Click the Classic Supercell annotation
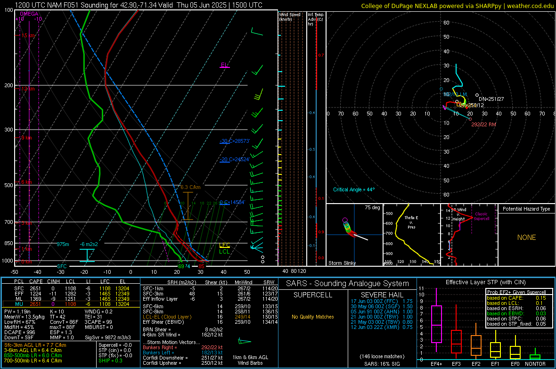This screenshot has height=369, width=556. point(481,216)
